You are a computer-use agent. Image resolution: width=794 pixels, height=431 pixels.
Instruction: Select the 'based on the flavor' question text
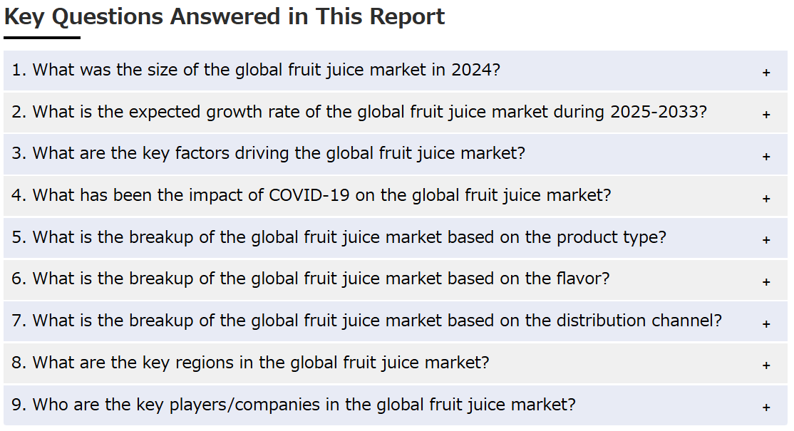(311, 279)
